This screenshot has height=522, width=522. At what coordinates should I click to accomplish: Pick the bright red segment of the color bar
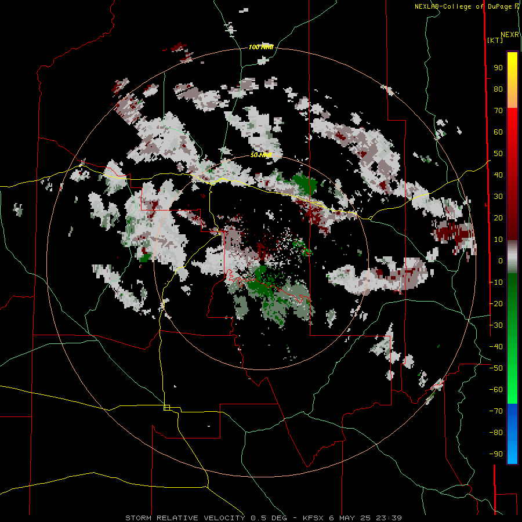[512, 126]
